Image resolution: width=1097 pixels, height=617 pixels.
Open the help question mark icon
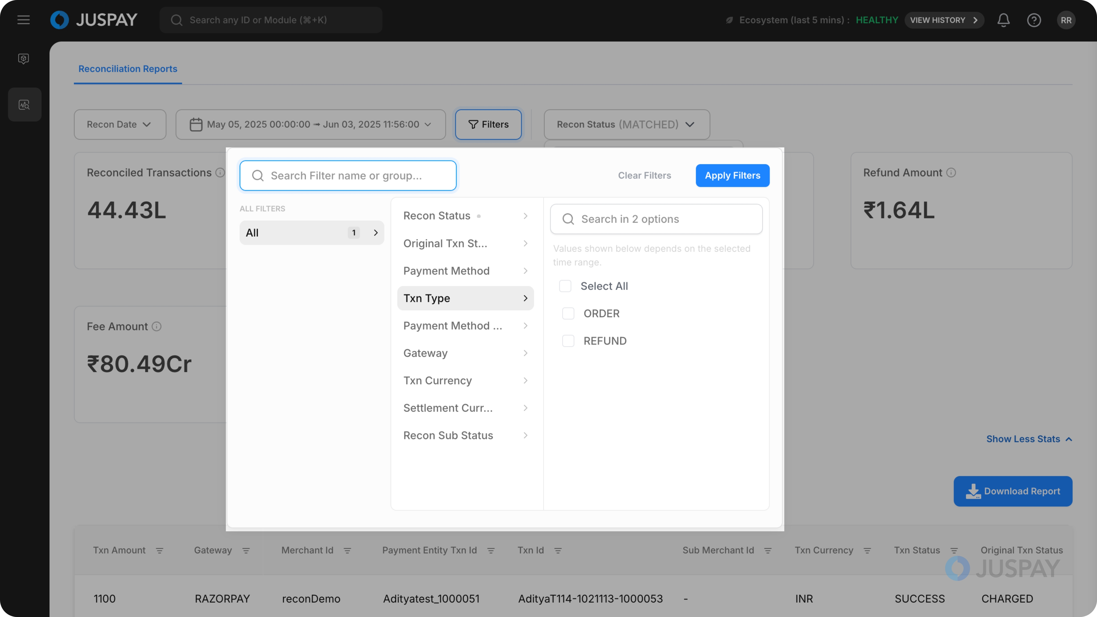pos(1034,20)
